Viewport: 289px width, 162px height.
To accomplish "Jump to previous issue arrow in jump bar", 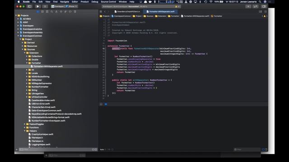I will point(262,16).
